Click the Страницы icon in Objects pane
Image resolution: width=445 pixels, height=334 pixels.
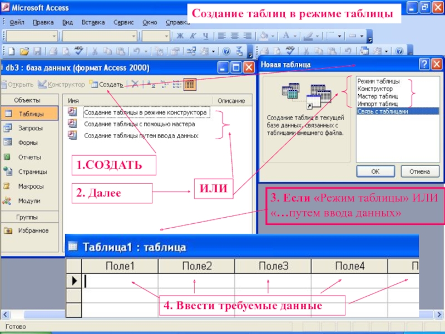8,171
